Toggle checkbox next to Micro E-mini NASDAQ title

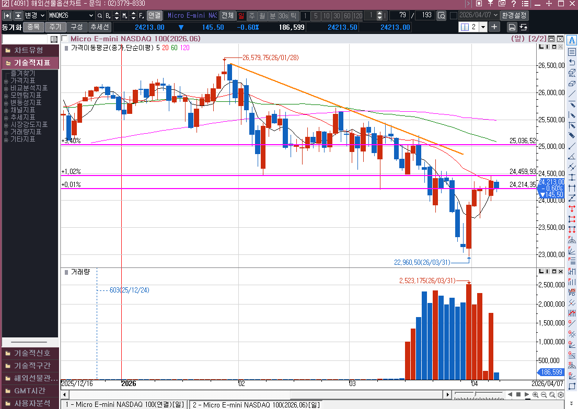click(x=65, y=39)
